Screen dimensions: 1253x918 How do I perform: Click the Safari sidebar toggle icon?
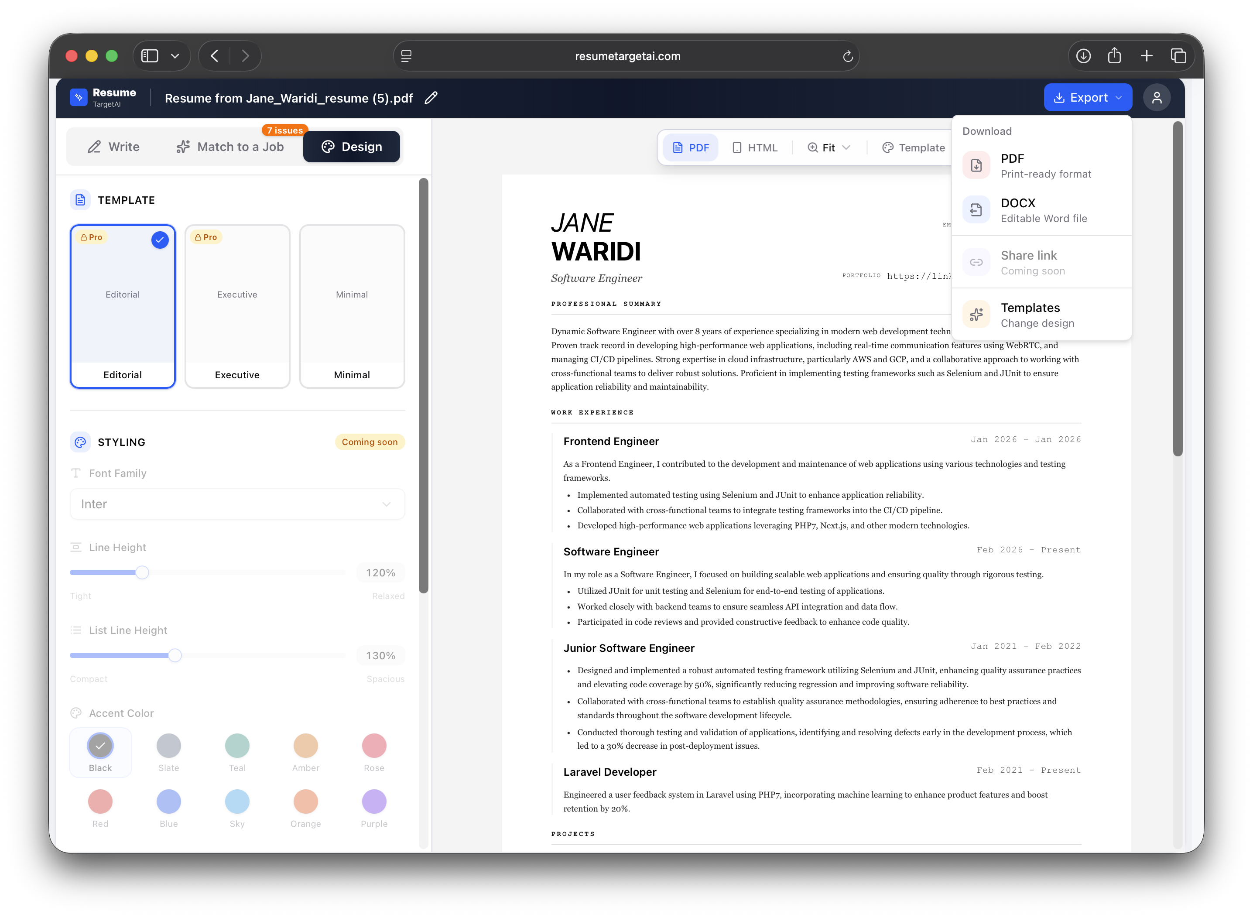click(x=150, y=56)
